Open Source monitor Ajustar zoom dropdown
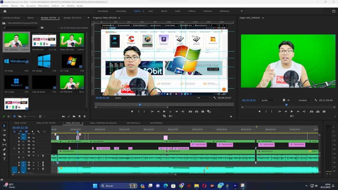Image resolution: width=338 pixels, height=190 pixels. click(268, 100)
